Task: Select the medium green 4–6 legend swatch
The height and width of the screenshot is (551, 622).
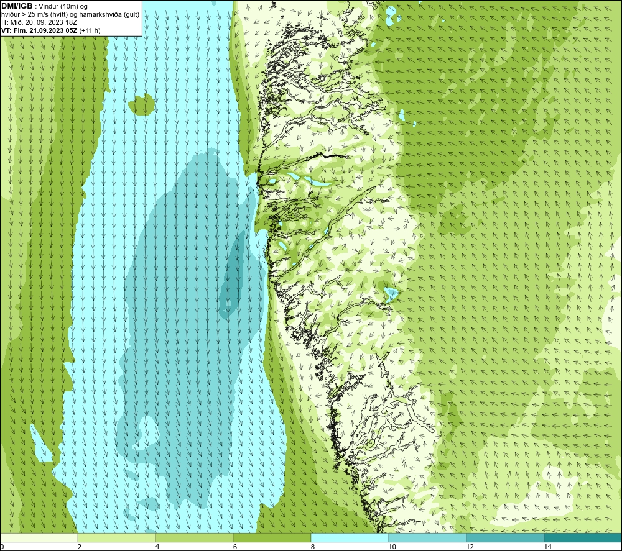Action: [x=194, y=537]
